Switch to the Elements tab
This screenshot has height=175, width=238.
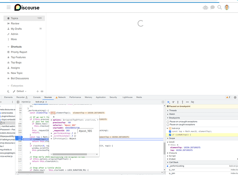[8, 97]
